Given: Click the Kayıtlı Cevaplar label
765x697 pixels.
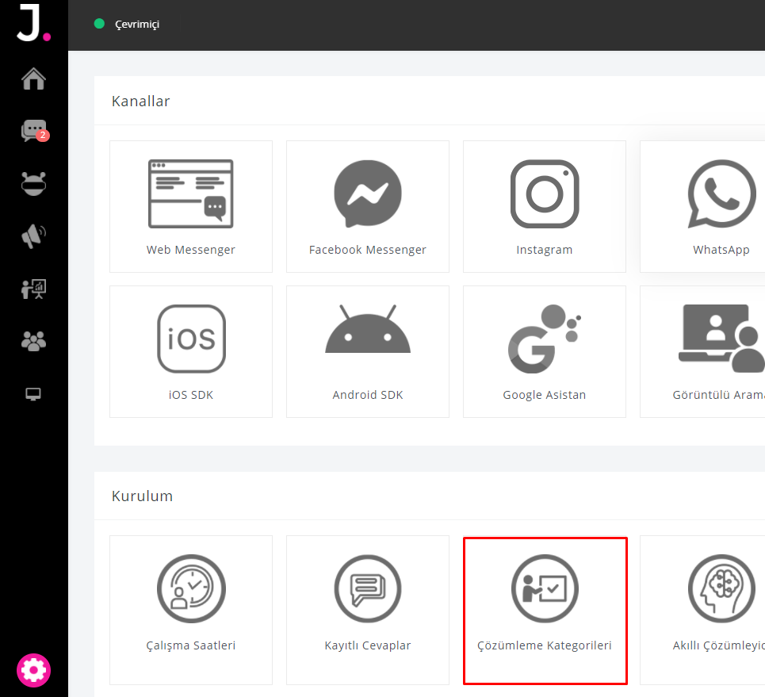Looking at the screenshot, I should click(368, 645).
